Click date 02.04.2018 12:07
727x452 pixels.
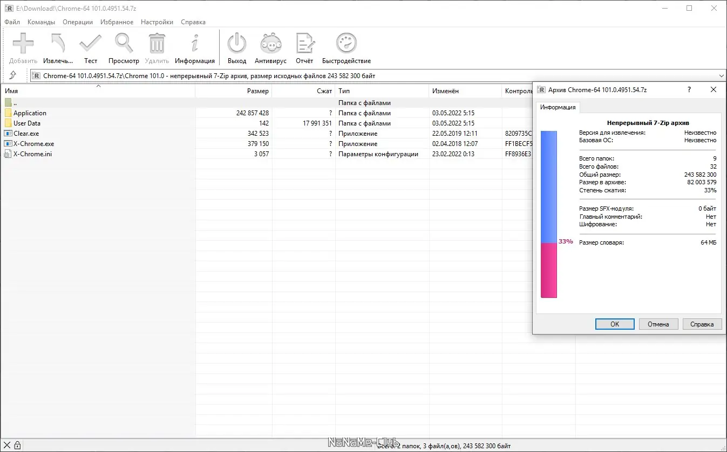click(x=455, y=144)
